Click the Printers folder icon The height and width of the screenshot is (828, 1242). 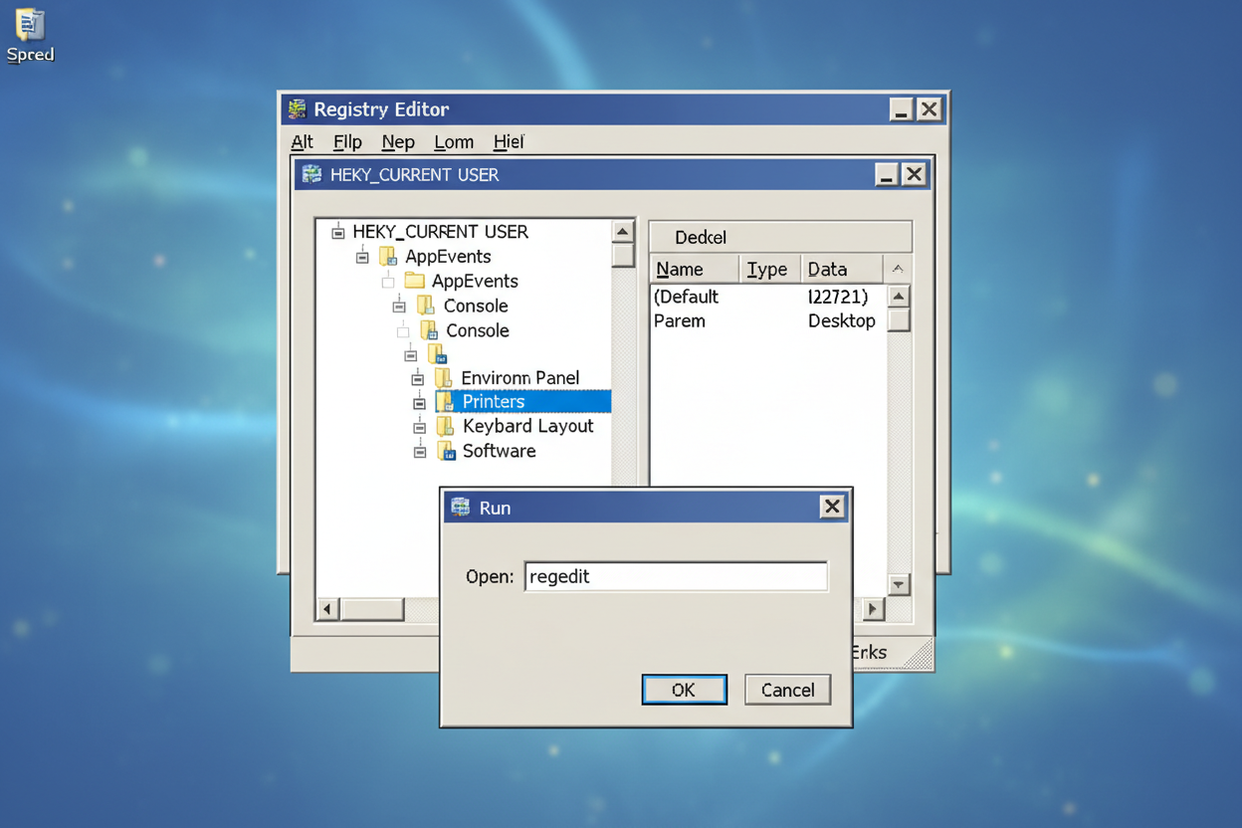pos(445,402)
